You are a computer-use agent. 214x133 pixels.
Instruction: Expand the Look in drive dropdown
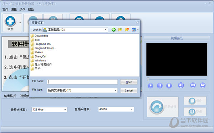[x=106, y=30]
